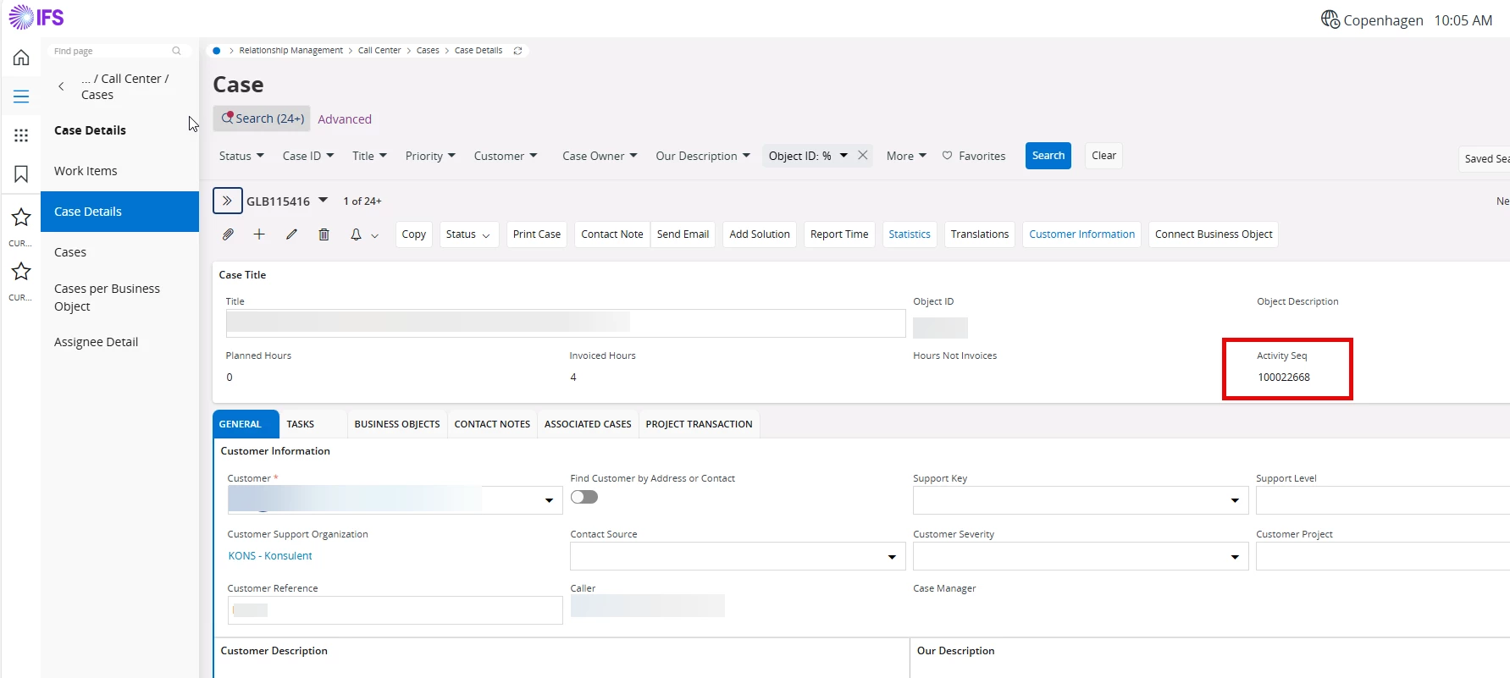Click Connect Business Object button
The width and height of the screenshot is (1510, 678).
click(x=1214, y=234)
